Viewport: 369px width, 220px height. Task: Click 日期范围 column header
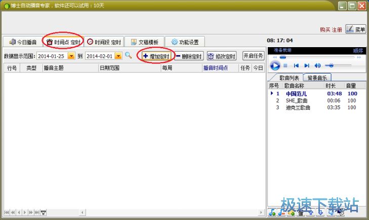(x=129, y=68)
